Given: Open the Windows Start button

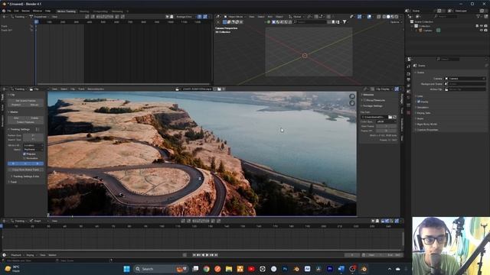Looking at the screenshot, I should pos(126,269).
